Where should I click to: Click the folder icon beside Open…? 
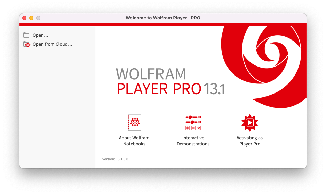point(26,35)
